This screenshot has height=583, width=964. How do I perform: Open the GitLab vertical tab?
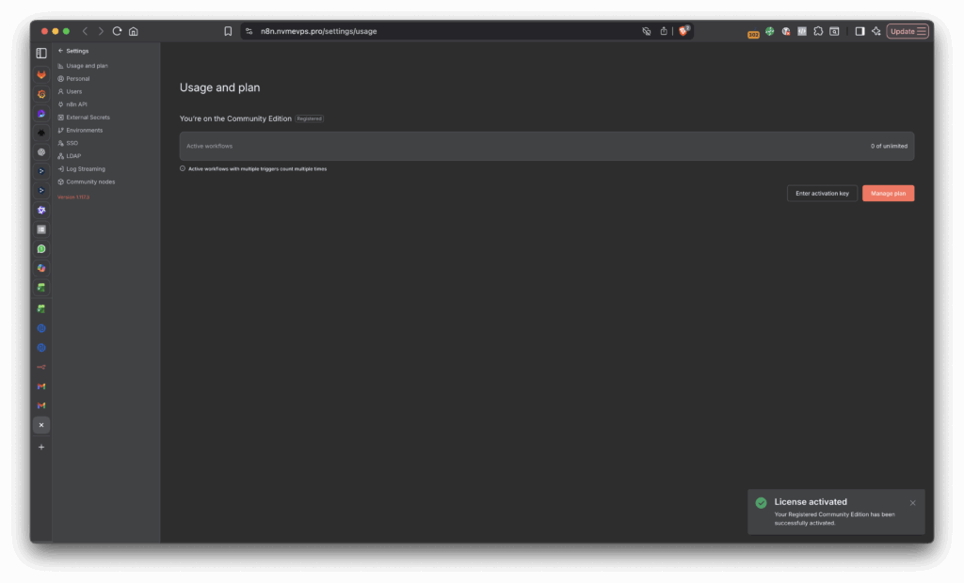pos(41,74)
